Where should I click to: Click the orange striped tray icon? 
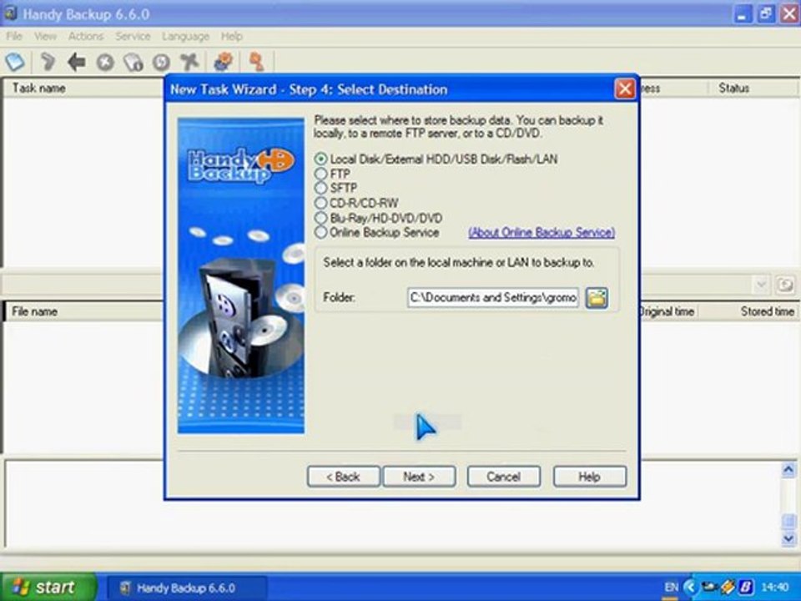pyautogui.click(x=728, y=587)
